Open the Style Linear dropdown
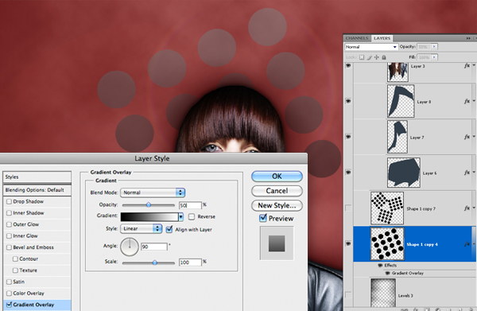 pos(141,228)
